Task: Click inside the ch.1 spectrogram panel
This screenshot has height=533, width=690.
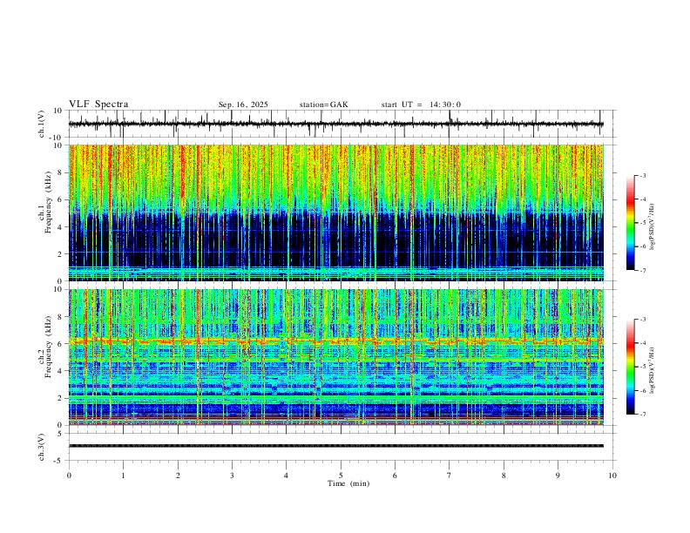Action: click(x=335, y=213)
